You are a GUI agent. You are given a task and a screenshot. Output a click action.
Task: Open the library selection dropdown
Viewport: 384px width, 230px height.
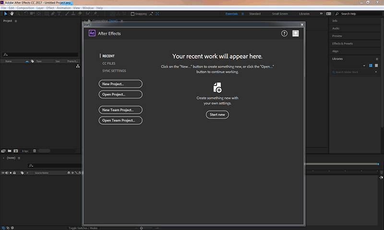coord(364,65)
